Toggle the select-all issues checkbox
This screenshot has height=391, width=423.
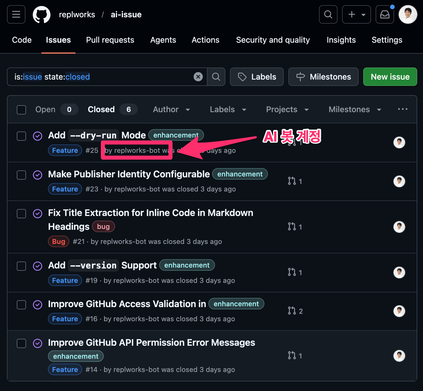click(21, 110)
